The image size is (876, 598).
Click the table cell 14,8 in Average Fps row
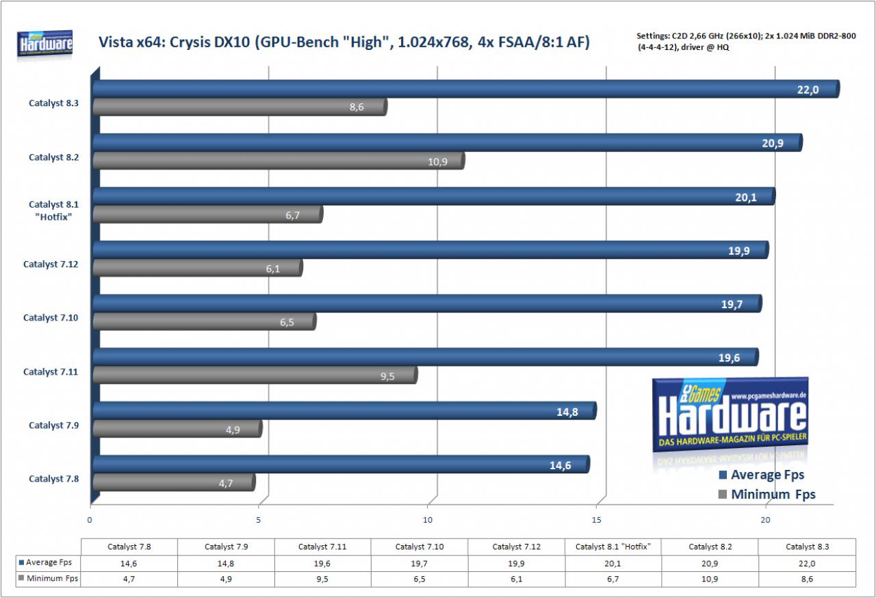coord(227,562)
